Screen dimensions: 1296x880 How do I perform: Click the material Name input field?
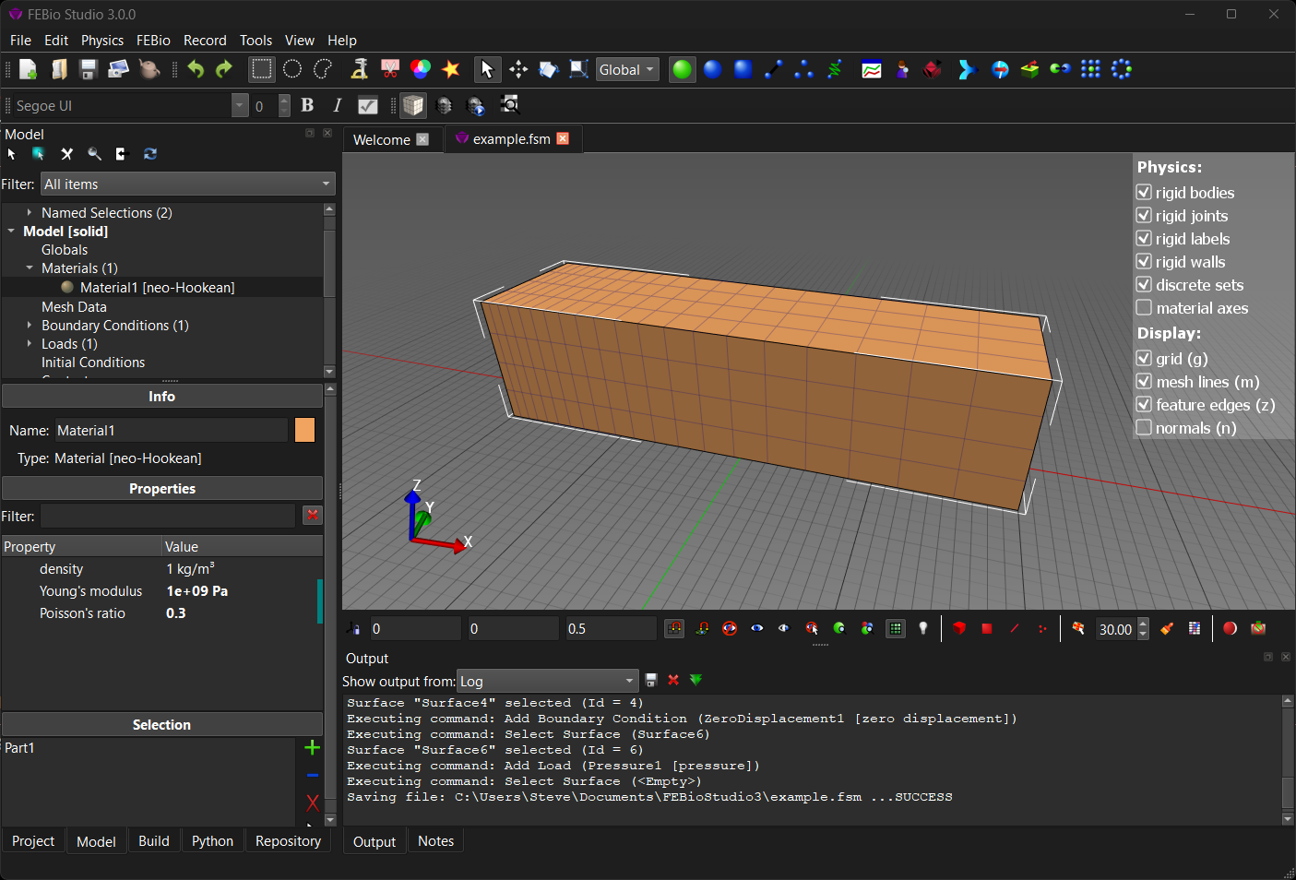[x=172, y=430]
